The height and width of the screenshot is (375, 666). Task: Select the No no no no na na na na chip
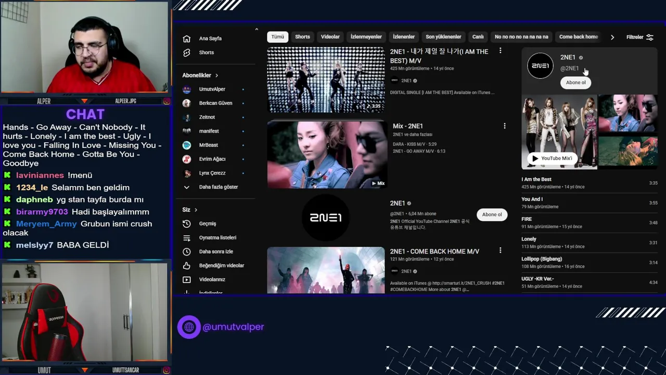click(521, 37)
